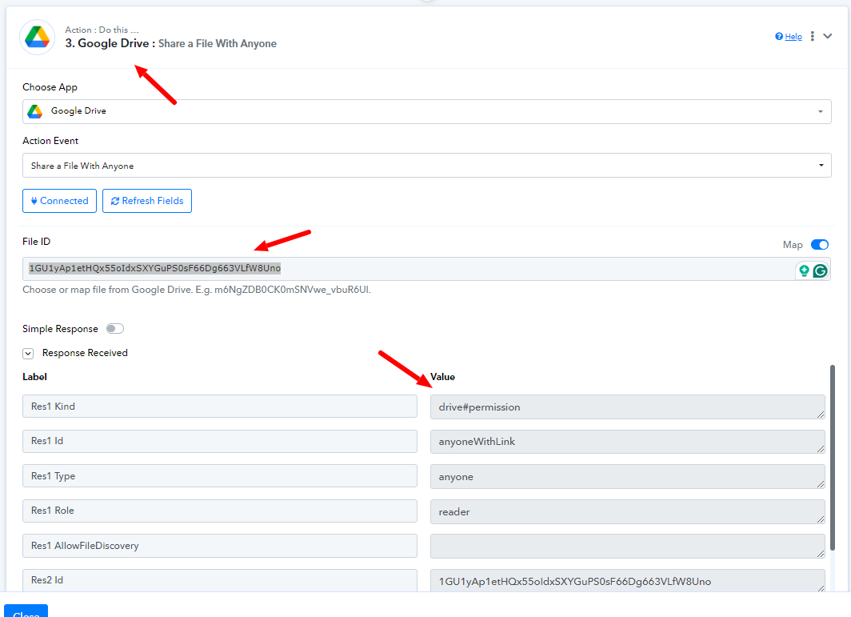Disable the Map toggle switch

[820, 245]
